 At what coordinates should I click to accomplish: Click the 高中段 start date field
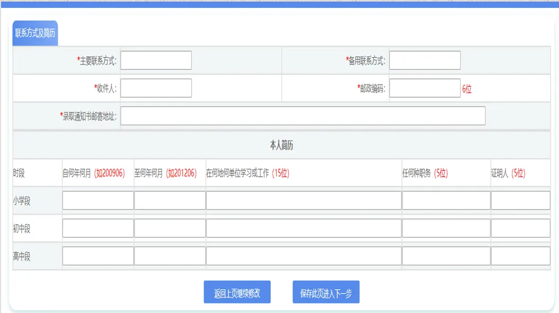[x=97, y=255]
